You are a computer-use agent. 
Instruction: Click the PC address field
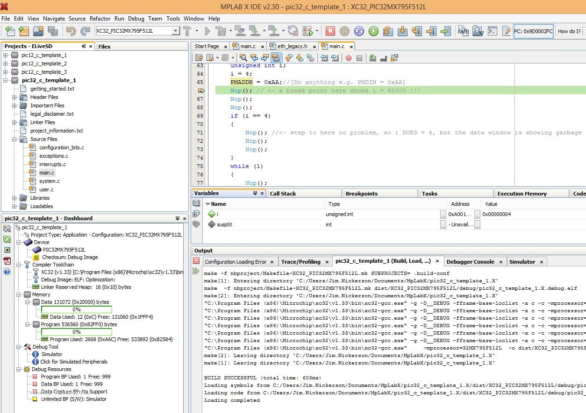(x=533, y=31)
